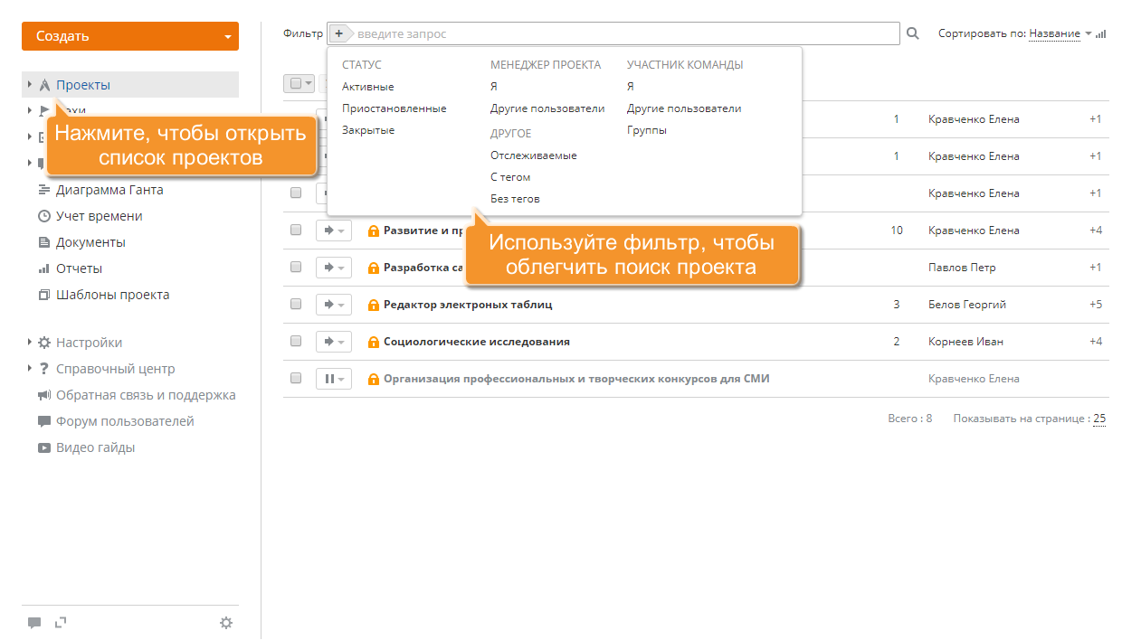Click the User forum speech icon
1122x640 pixels.
(x=43, y=421)
